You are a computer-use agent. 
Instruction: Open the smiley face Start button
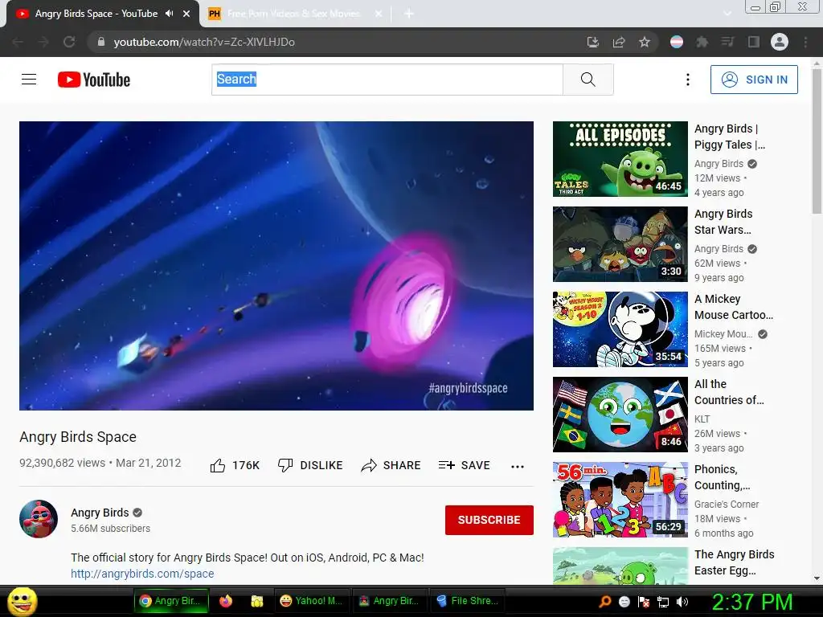pyautogui.click(x=23, y=601)
